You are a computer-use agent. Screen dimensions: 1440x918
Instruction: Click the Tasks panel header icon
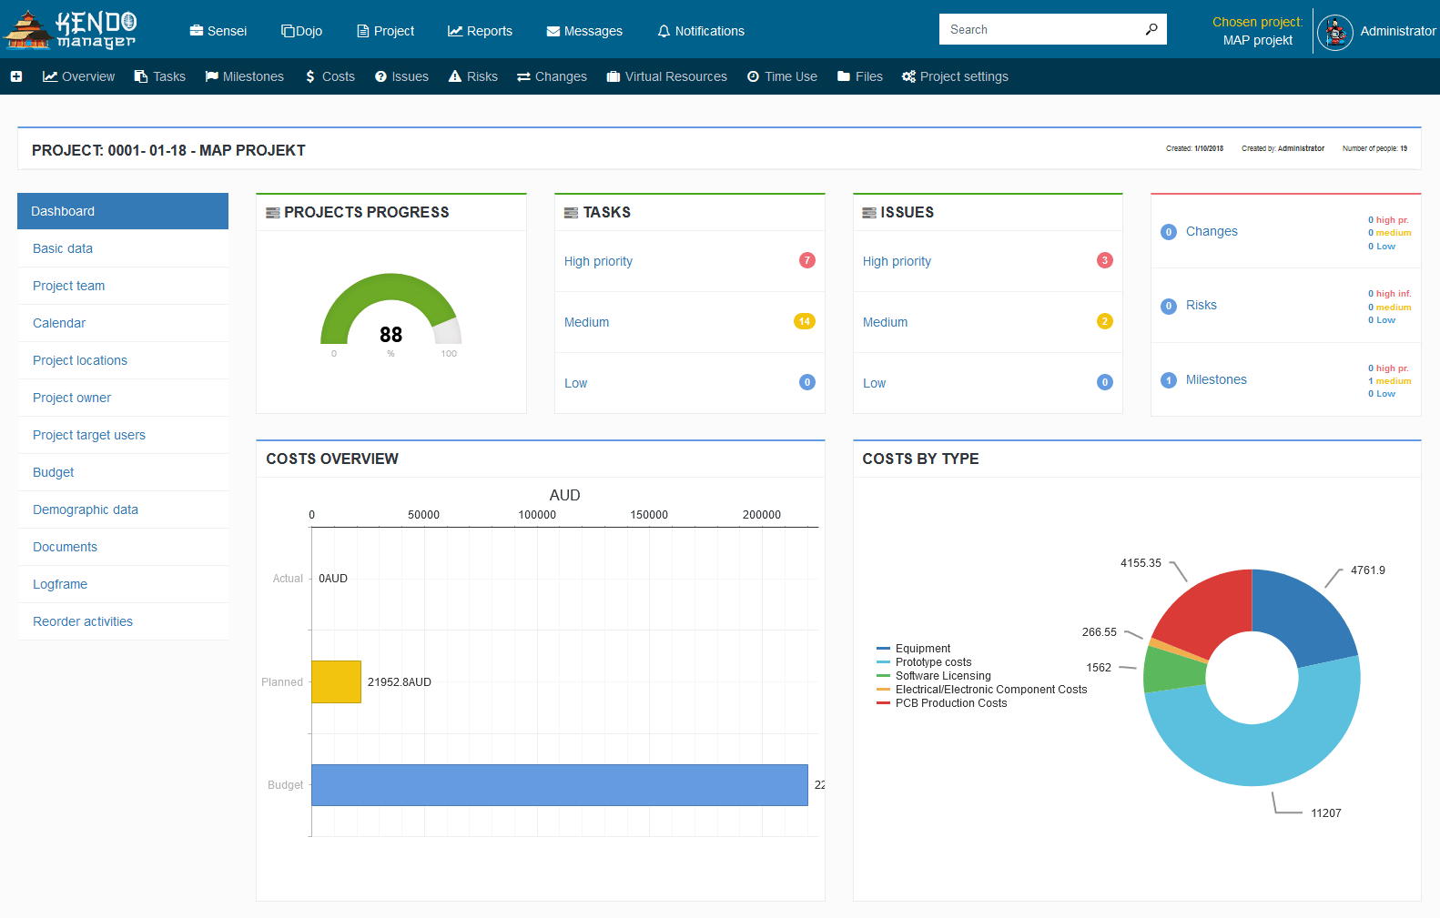coord(571,213)
